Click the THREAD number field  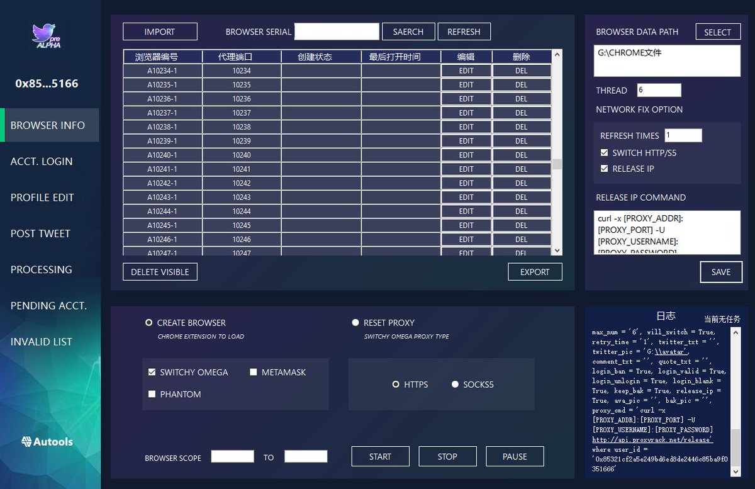[659, 90]
